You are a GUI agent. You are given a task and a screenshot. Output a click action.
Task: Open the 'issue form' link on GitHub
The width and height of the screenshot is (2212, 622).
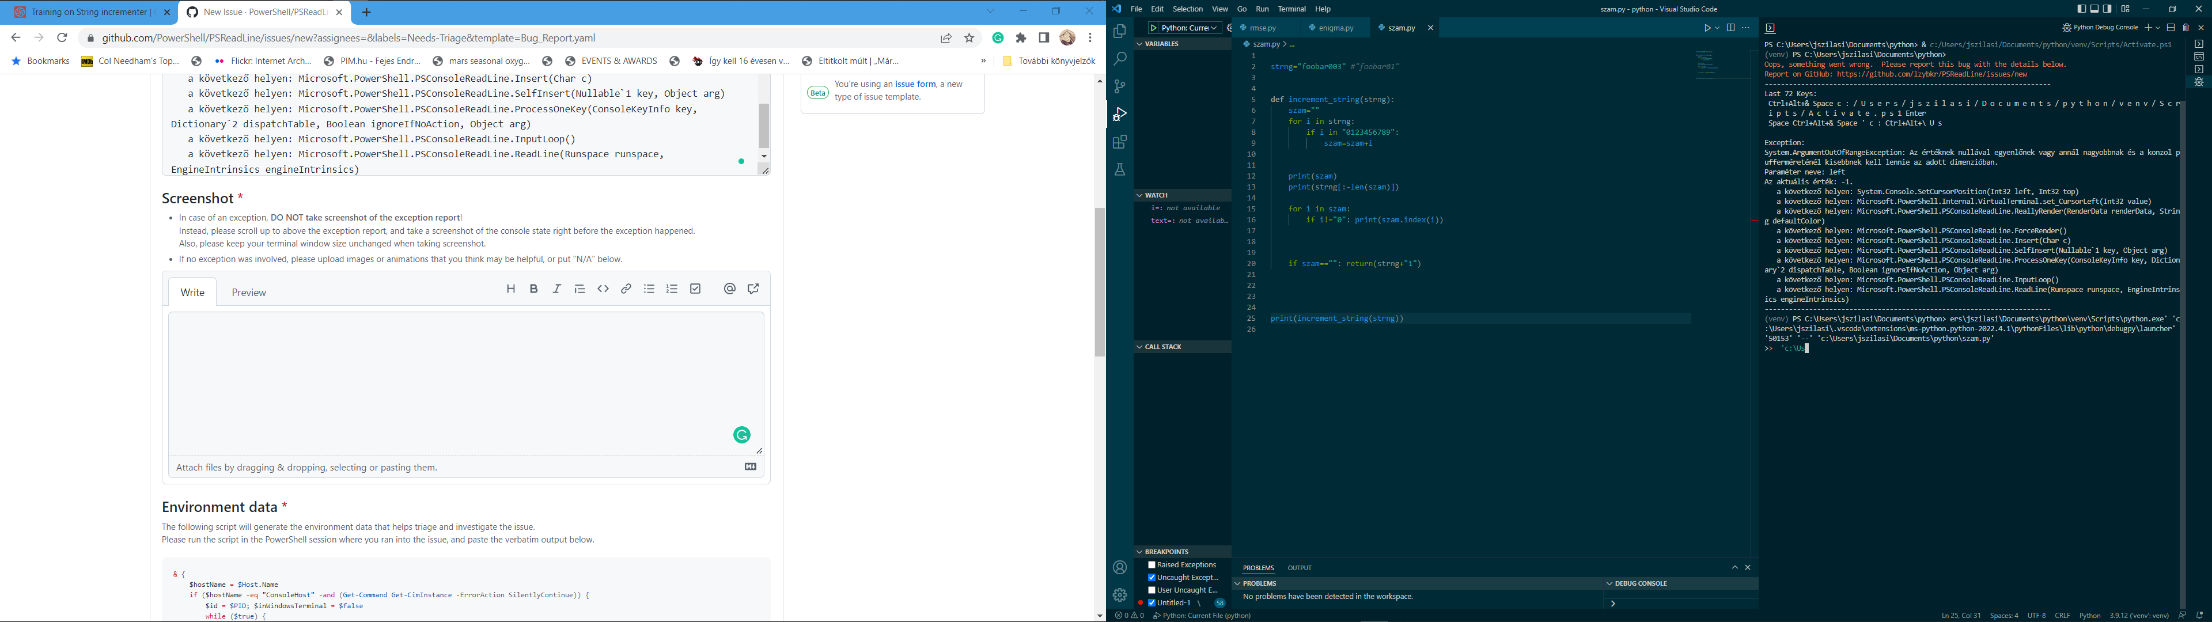[915, 84]
